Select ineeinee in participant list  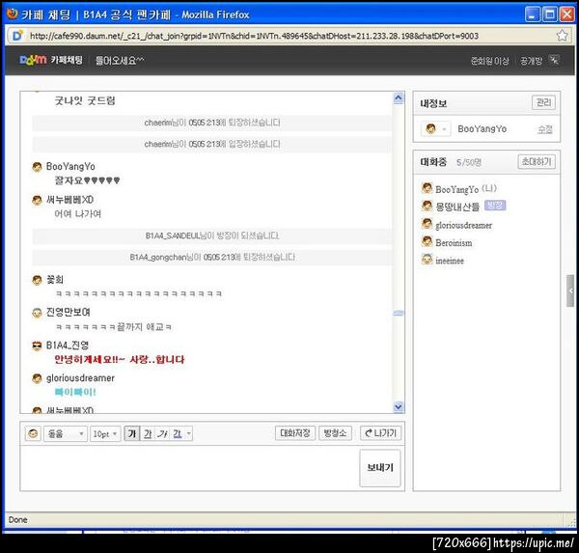[x=450, y=261]
